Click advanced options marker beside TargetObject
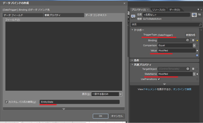This screenshot has width=203, height=123. 197,69
